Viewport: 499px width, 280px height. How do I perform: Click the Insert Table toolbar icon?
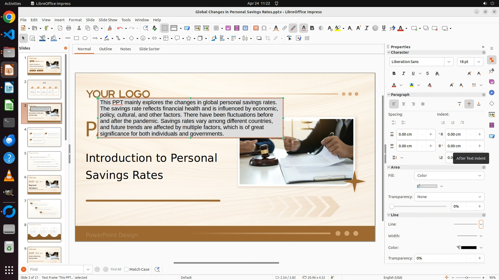[216, 28]
